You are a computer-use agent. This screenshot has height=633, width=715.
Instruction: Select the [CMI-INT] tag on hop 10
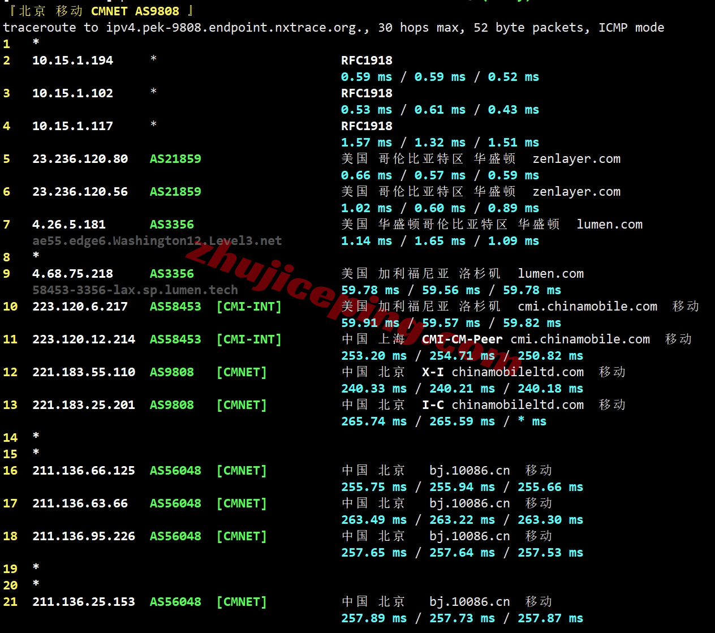[x=249, y=307]
